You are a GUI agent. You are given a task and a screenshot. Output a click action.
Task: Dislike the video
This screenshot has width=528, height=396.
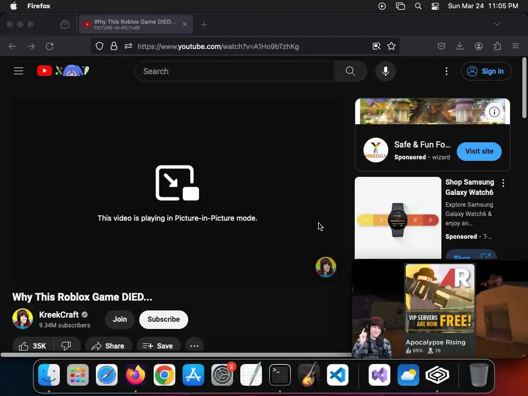coord(67,346)
